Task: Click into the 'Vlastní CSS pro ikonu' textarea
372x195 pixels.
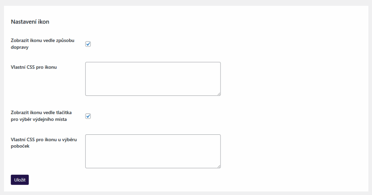Action: [x=153, y=79]
